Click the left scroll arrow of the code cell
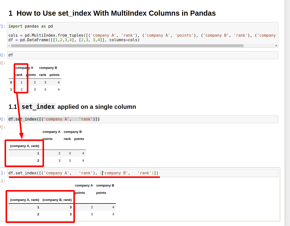290x226 pixels. (9, 46)
